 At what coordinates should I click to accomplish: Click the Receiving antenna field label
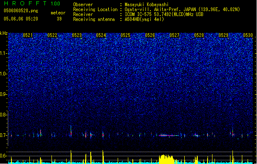coord(94,19)
